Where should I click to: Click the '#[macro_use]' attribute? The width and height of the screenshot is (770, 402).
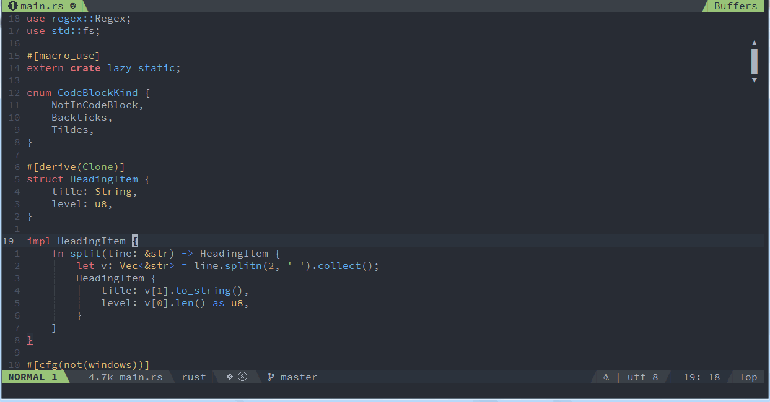coord(63,56)
